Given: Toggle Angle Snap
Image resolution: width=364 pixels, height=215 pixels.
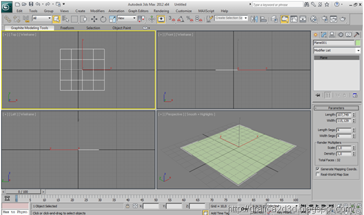Looking at the screenshot, I should coord(181,19).
